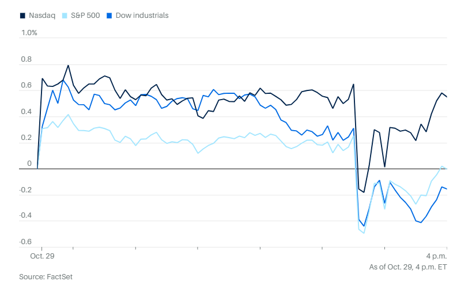
Task: Click the 1.0% y-axis label
Action: [x=29, y=33]
